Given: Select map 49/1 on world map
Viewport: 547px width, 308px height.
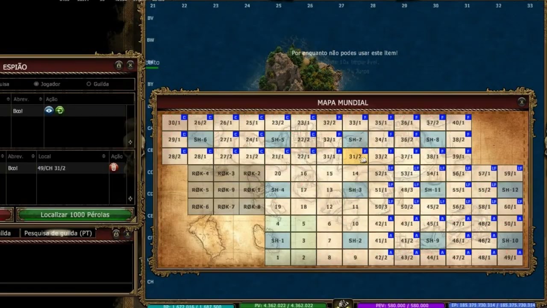Looking at the screenshot, I should (510, 258).
